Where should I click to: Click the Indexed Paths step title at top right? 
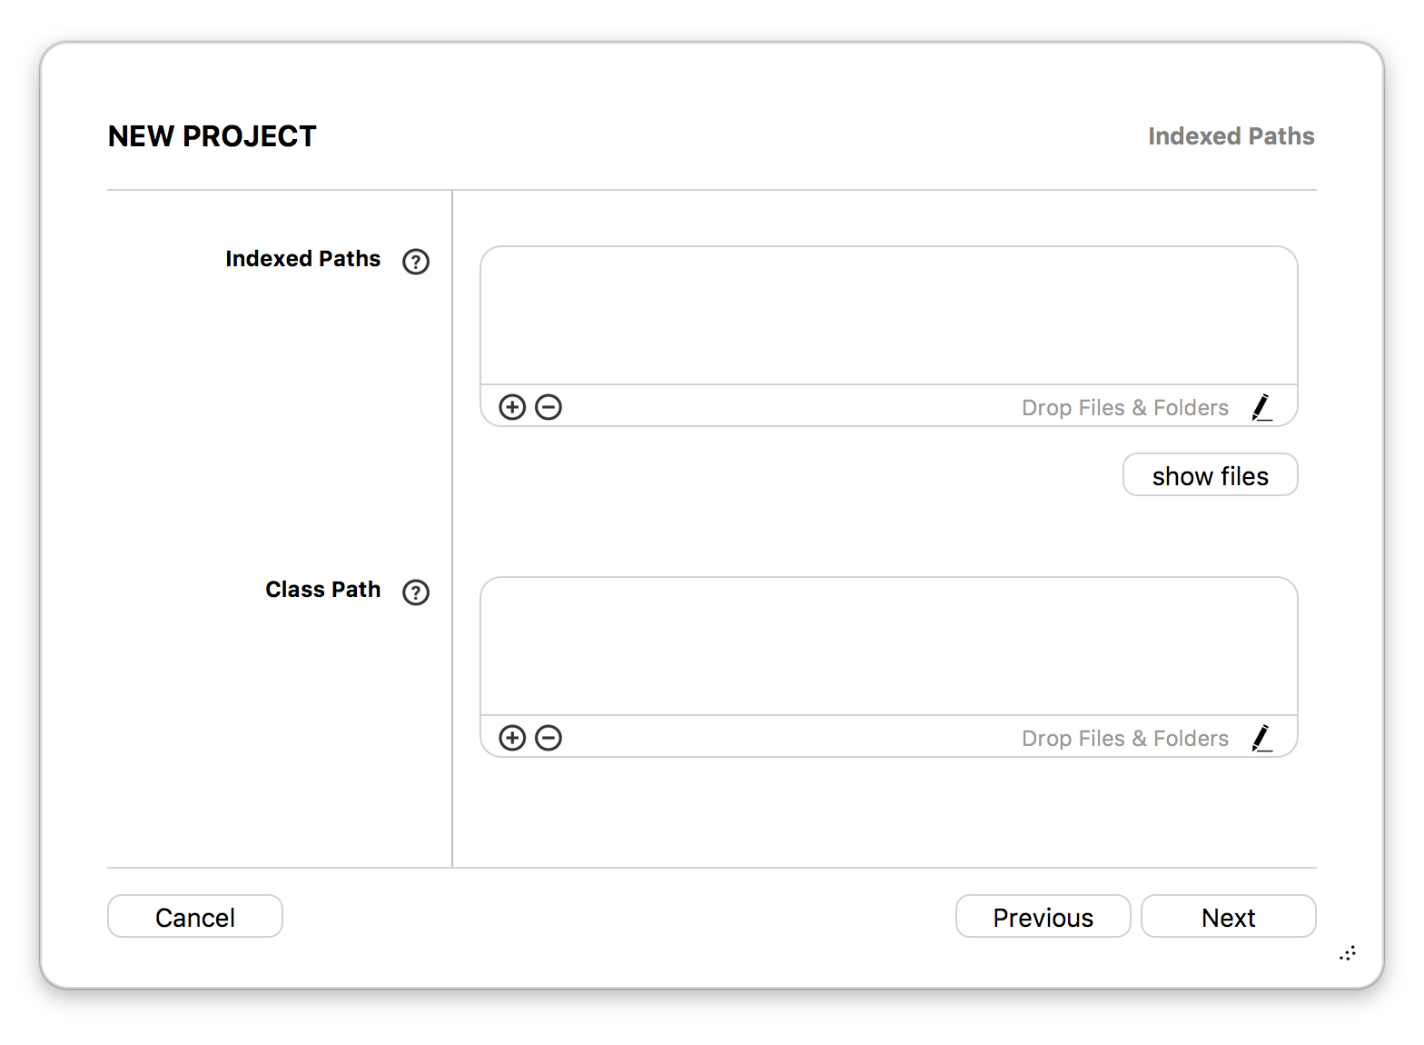coord(1231,136)
